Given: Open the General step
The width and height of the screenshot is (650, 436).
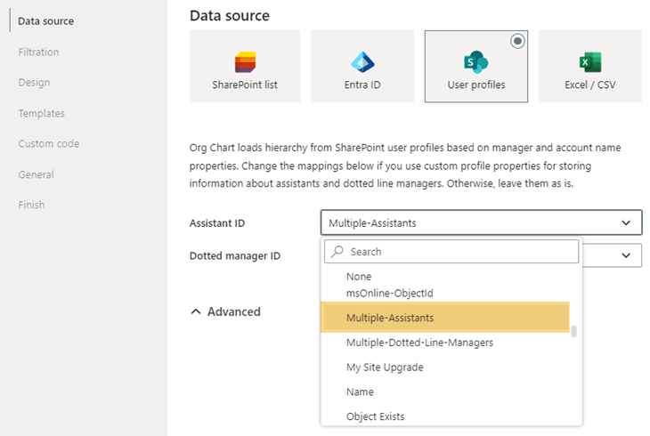Looking at the screenshot, I should point(37,174).
